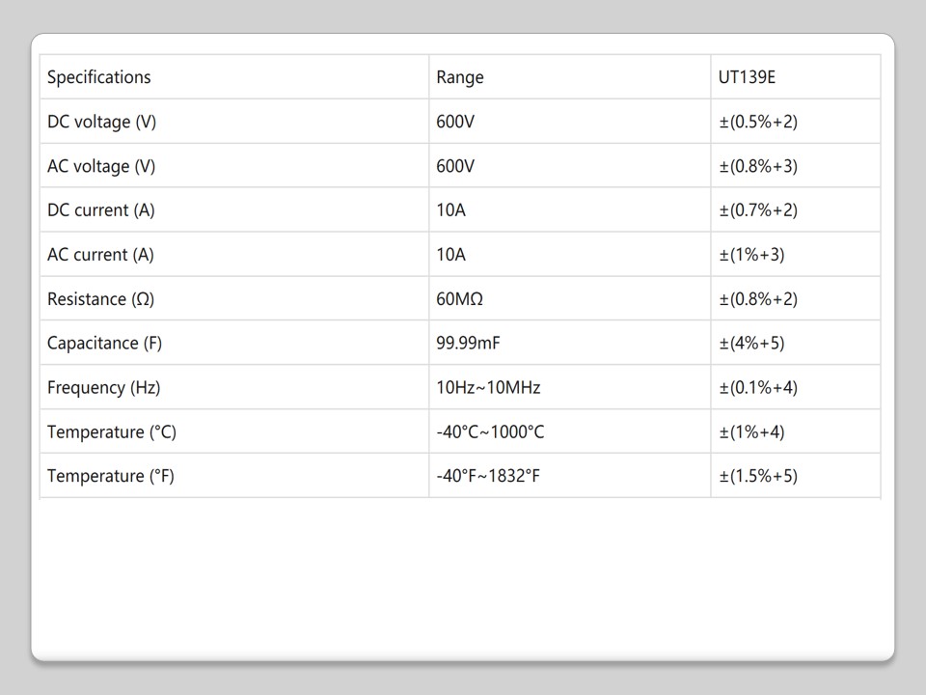This screenshot has height=695, width=926.
Task: Click the UT139E column header
Action: (x=747, y=77)
